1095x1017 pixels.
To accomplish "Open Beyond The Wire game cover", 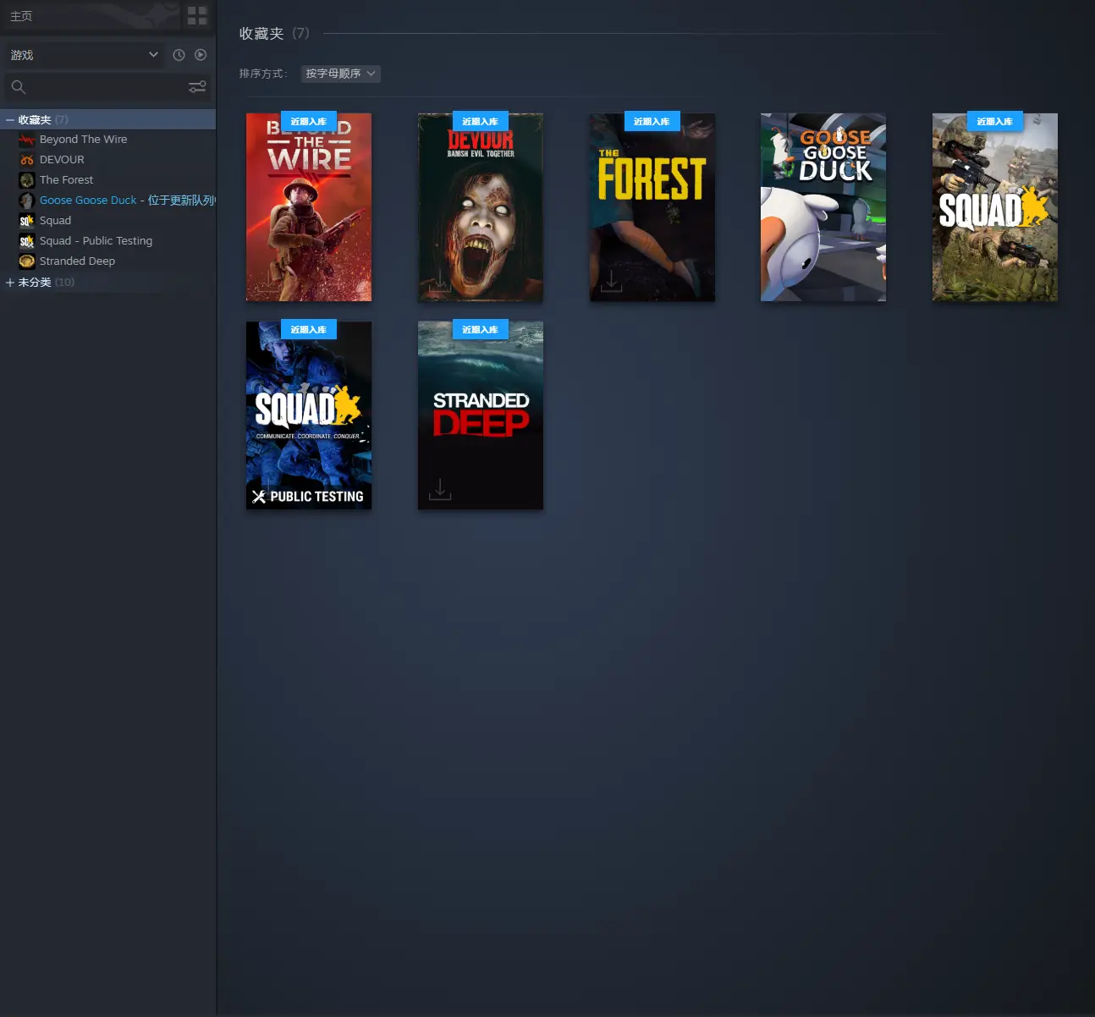I will pyautogui.click(x=309, y=207).
